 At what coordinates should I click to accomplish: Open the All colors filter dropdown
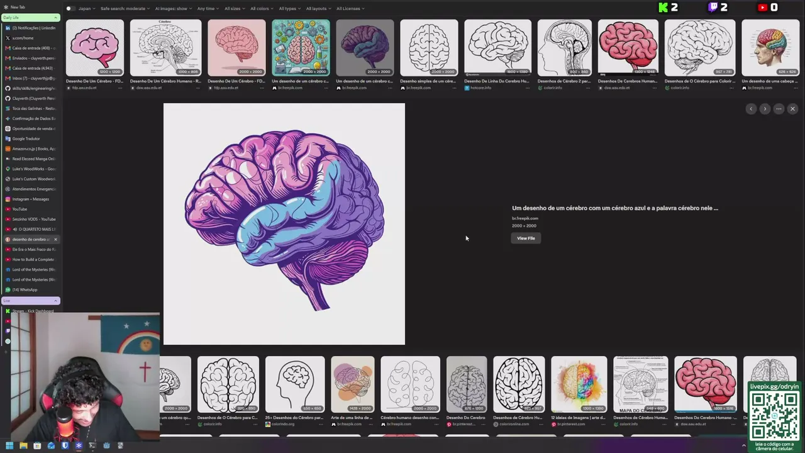pos(261,9)
